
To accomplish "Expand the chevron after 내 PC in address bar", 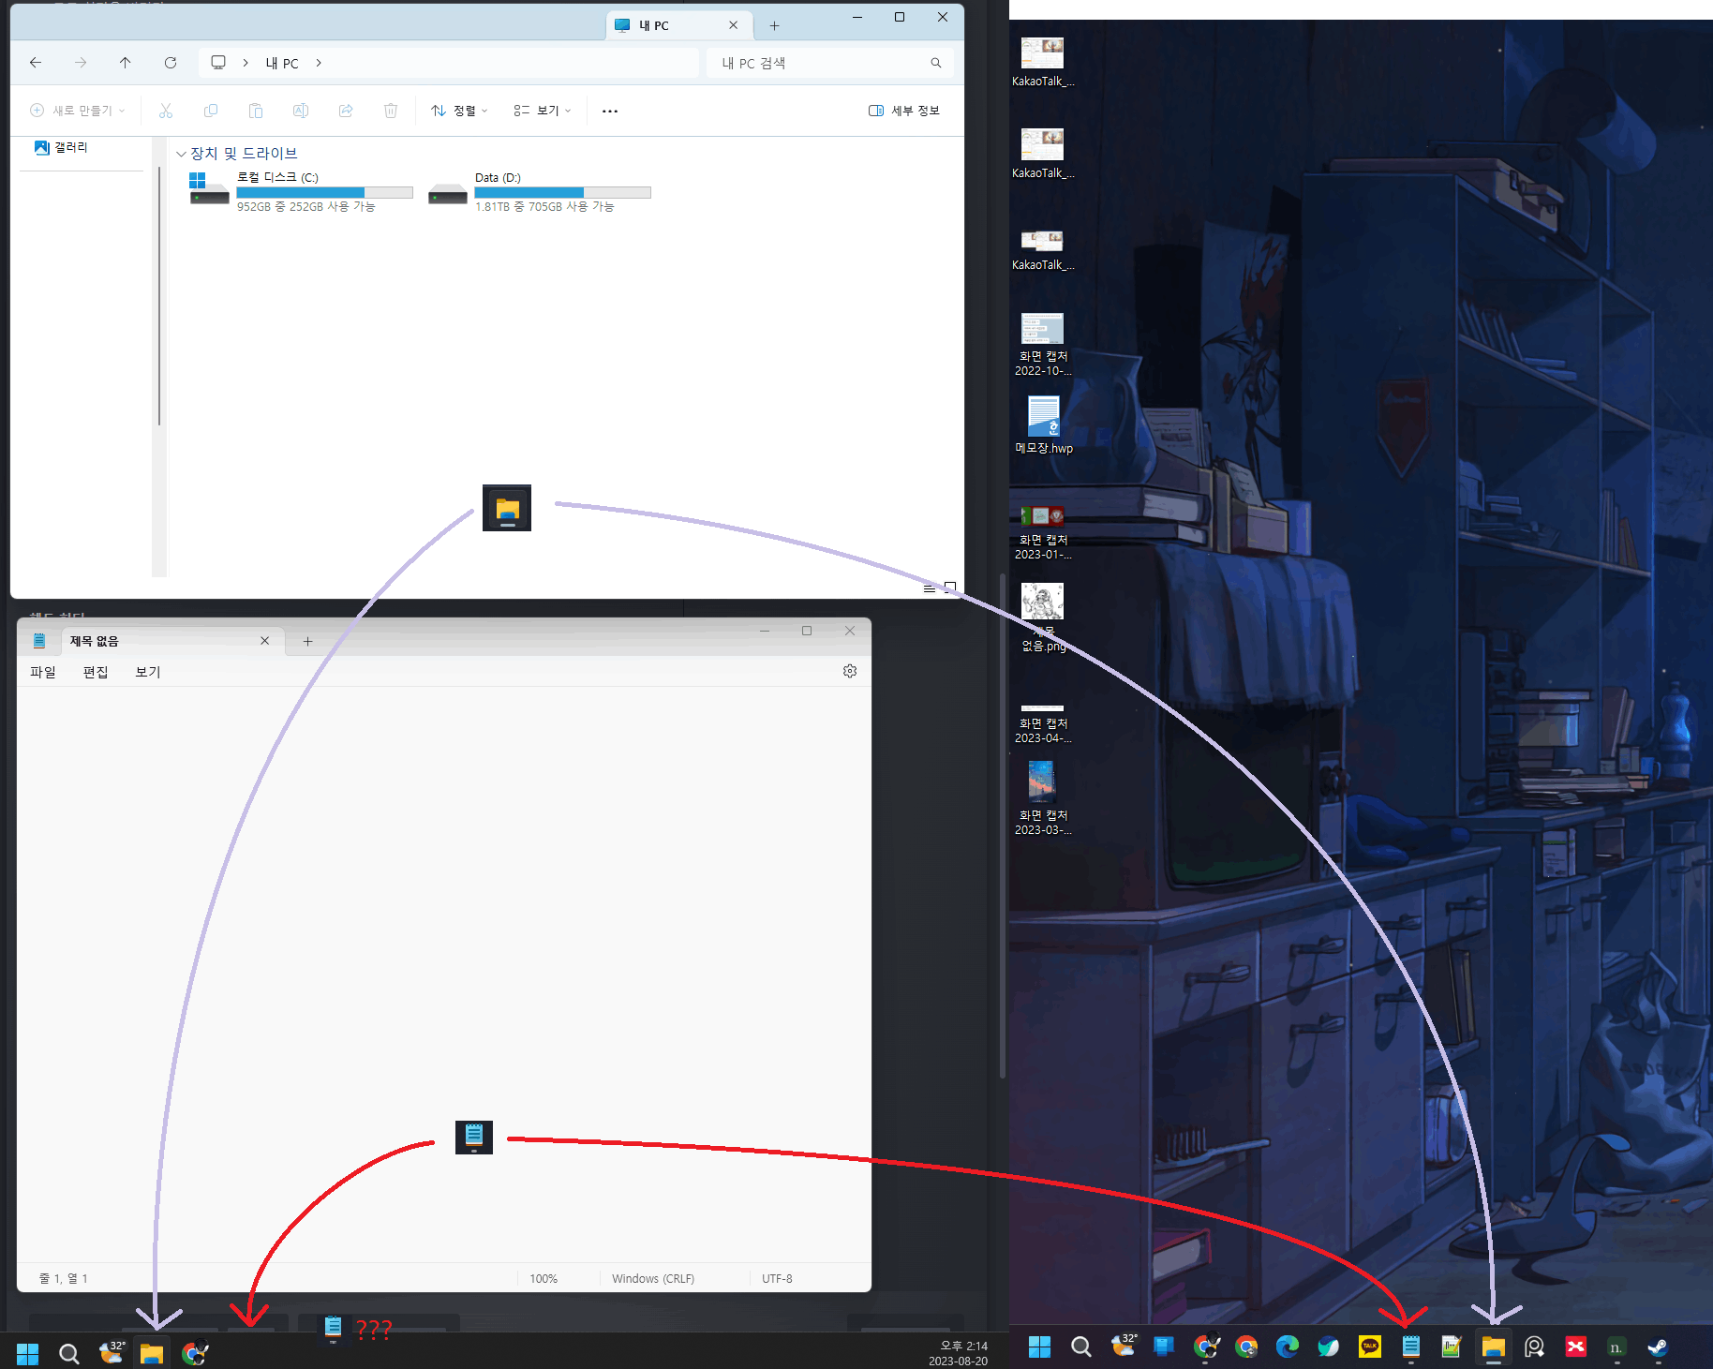I will coord(319,63).
